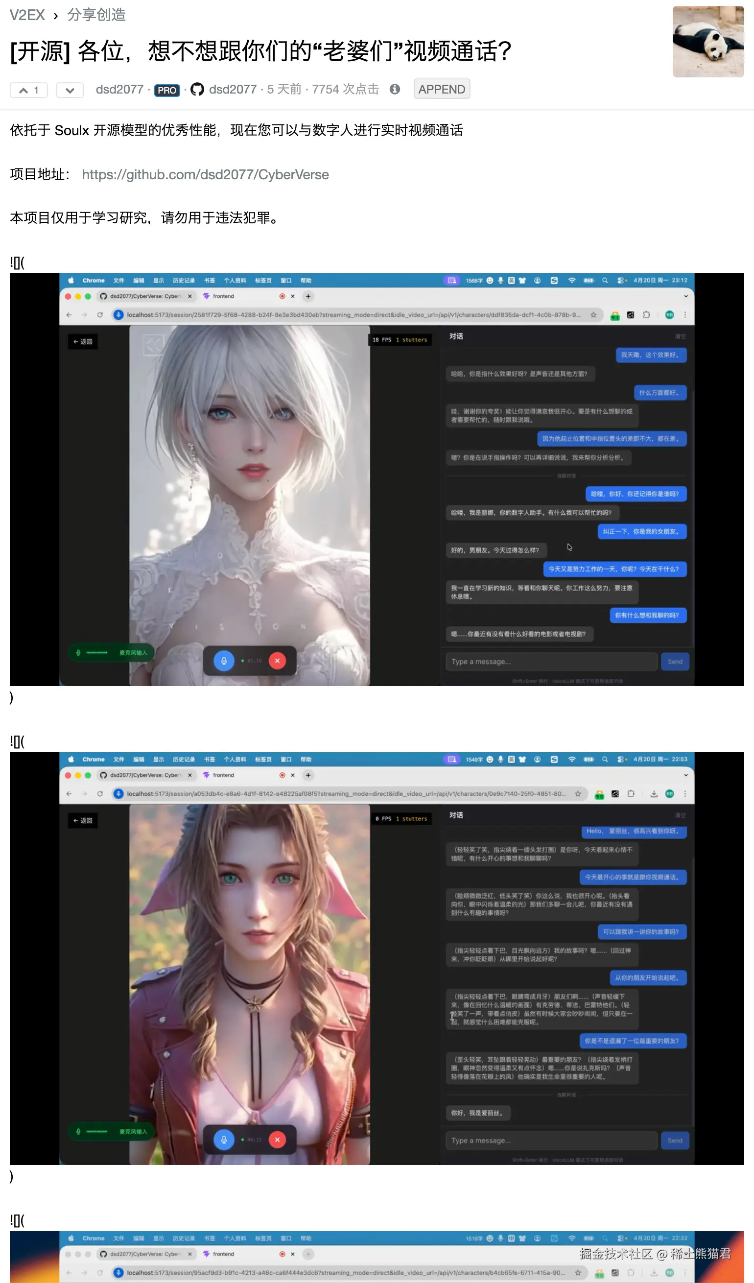754x1283 pixels.
Task: Click the '18 FPS 1 stutters' readout in the first screenshot
Action: pos(400,339)
